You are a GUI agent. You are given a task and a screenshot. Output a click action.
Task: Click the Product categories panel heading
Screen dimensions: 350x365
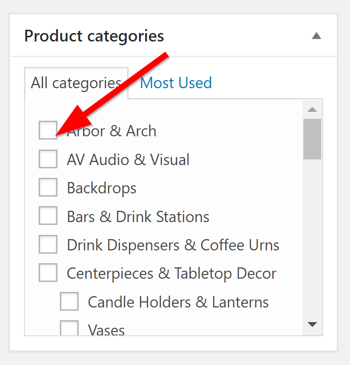(94, 36)
